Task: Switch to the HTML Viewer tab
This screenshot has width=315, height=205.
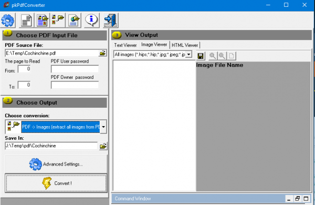Action: pos(185,45)
